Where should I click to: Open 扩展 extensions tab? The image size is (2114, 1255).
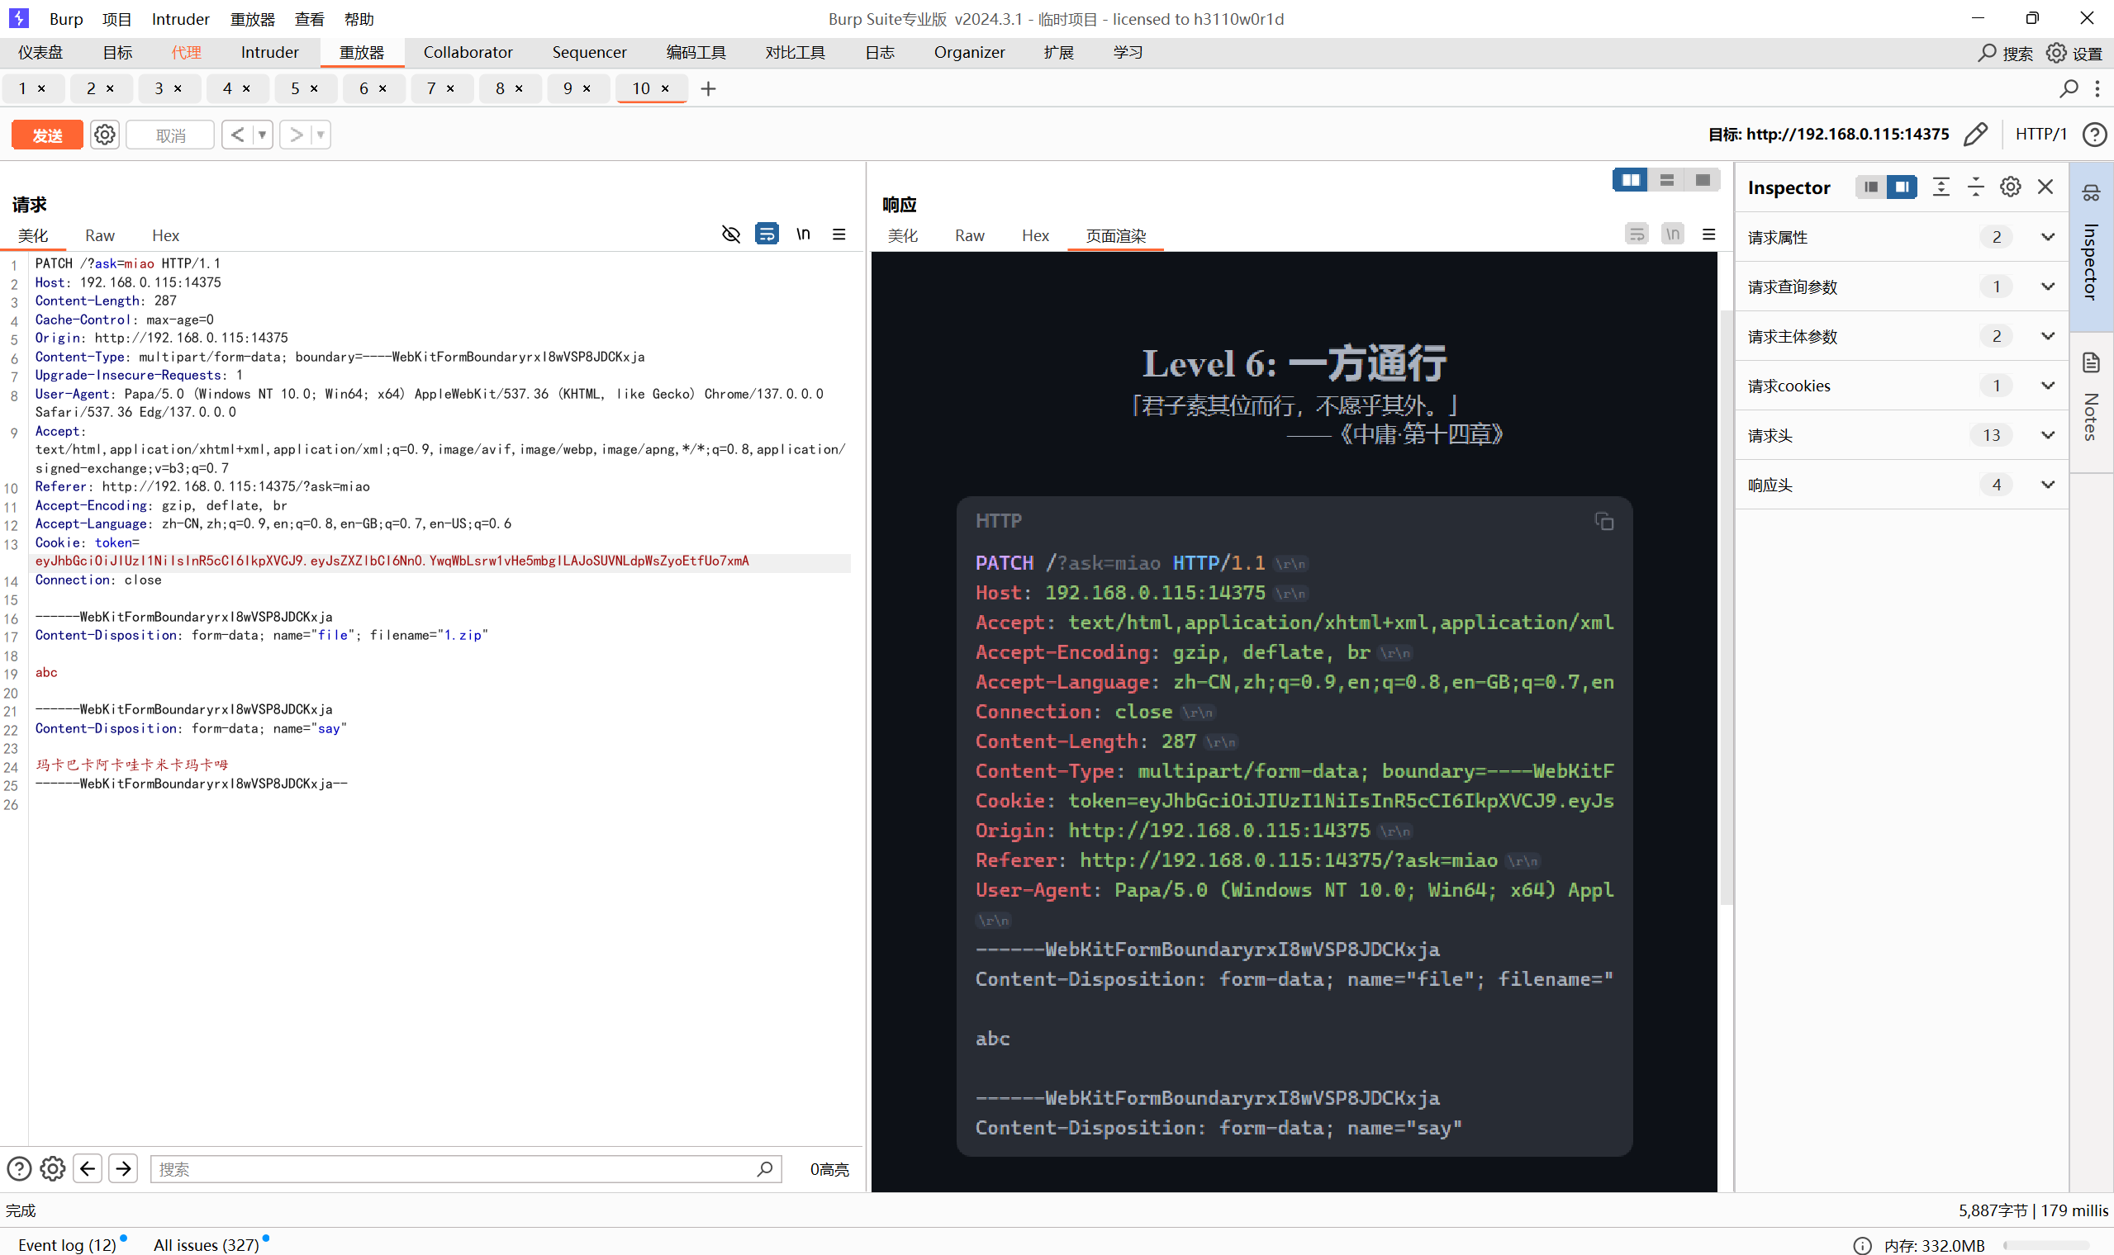[1058, 53]
